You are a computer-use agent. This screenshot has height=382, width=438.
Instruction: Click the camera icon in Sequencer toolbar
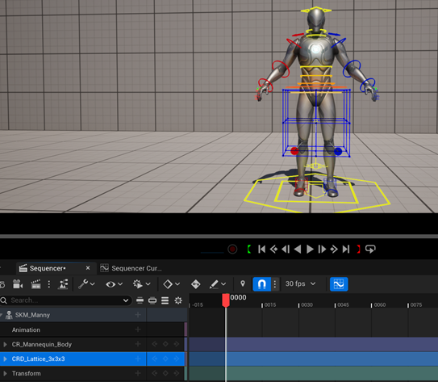tap(18, 284)
